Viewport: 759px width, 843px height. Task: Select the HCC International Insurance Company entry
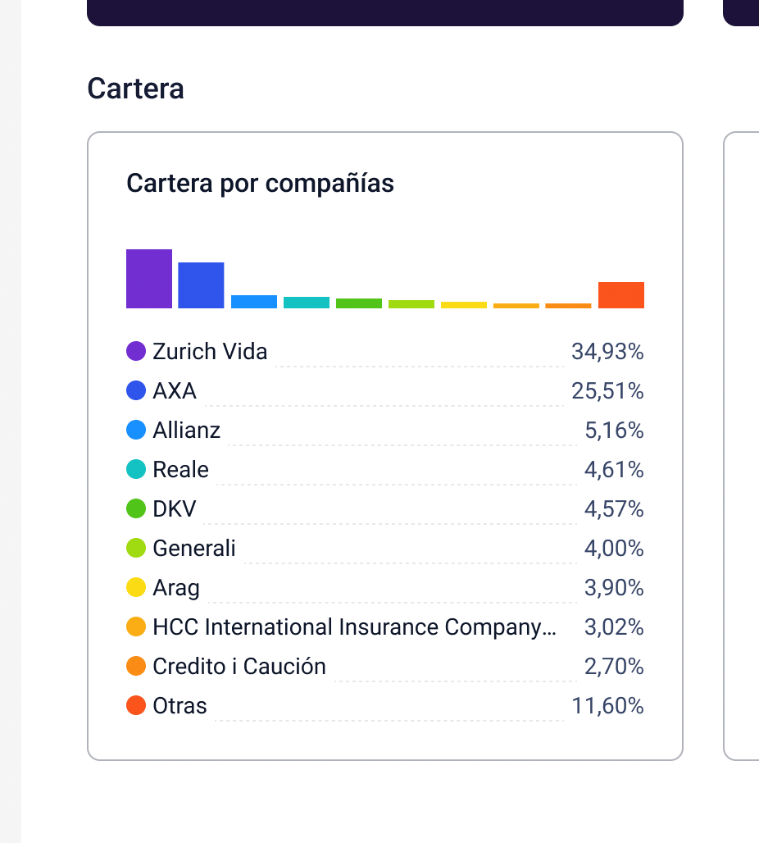point(354,627)
